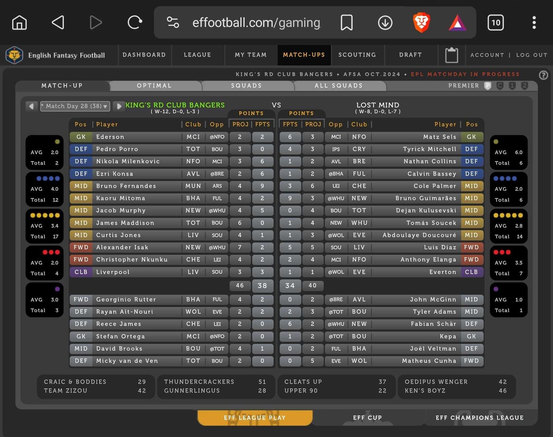
Task: Click the left midfielders AVG 3.4 summary box
Action: coord(45,226)
